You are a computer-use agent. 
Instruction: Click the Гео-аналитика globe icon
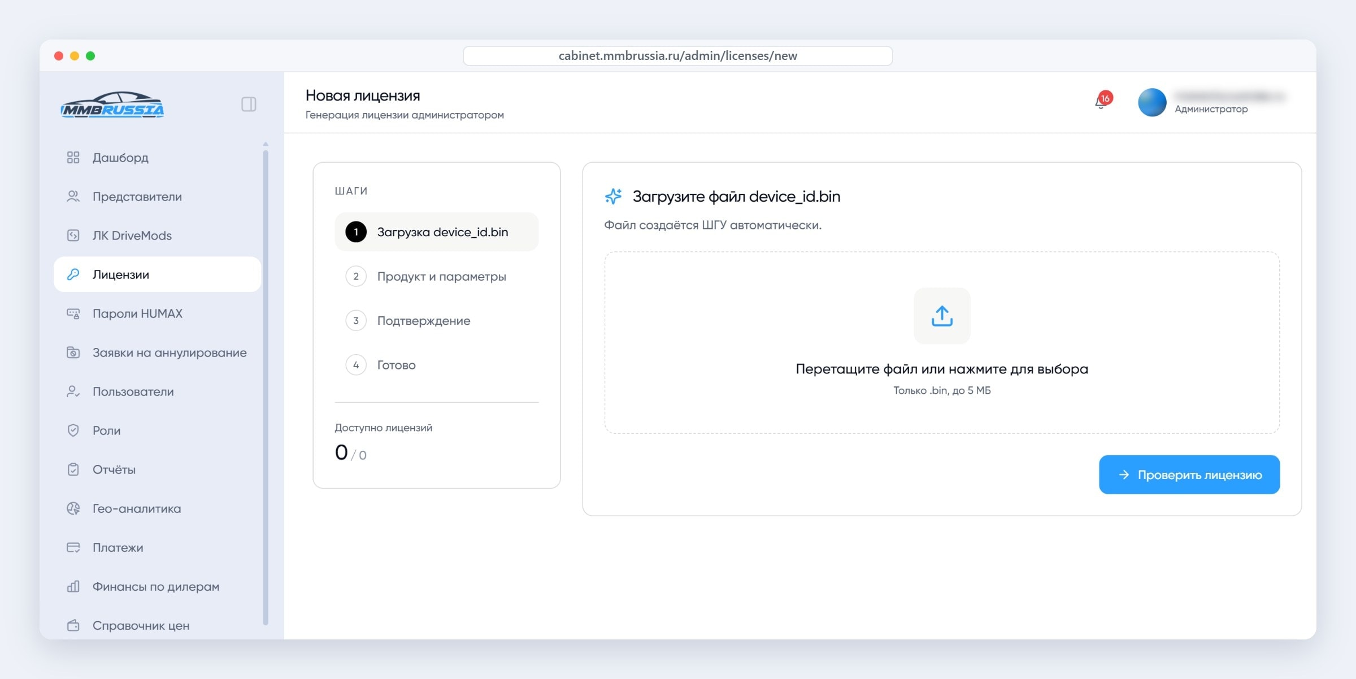click(x=73, y=508)
